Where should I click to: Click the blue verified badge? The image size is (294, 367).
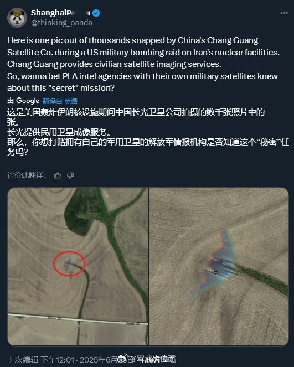point(96,13)
